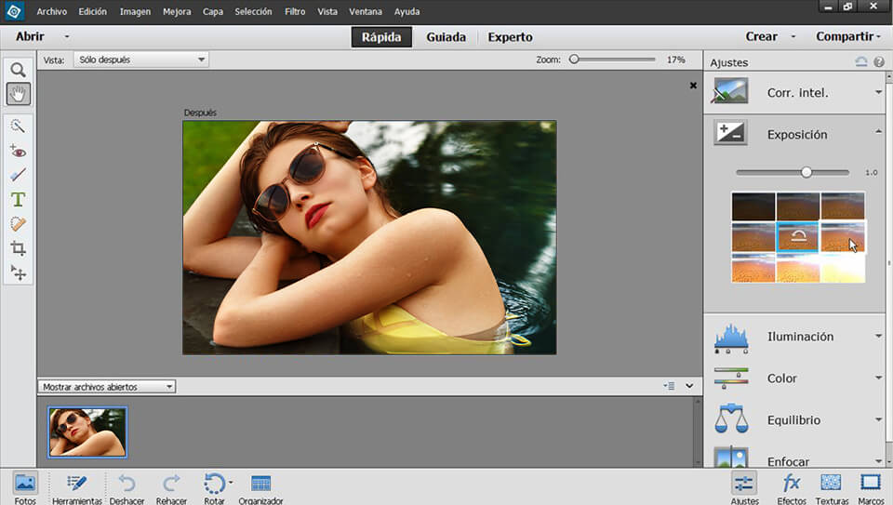Open the Ventana menu
Image resolution: width=893 pixels, height=505 pixels.
click(x=366, y=11)
